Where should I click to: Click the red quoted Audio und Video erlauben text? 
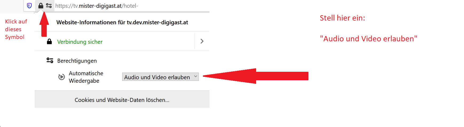[368, 39]
